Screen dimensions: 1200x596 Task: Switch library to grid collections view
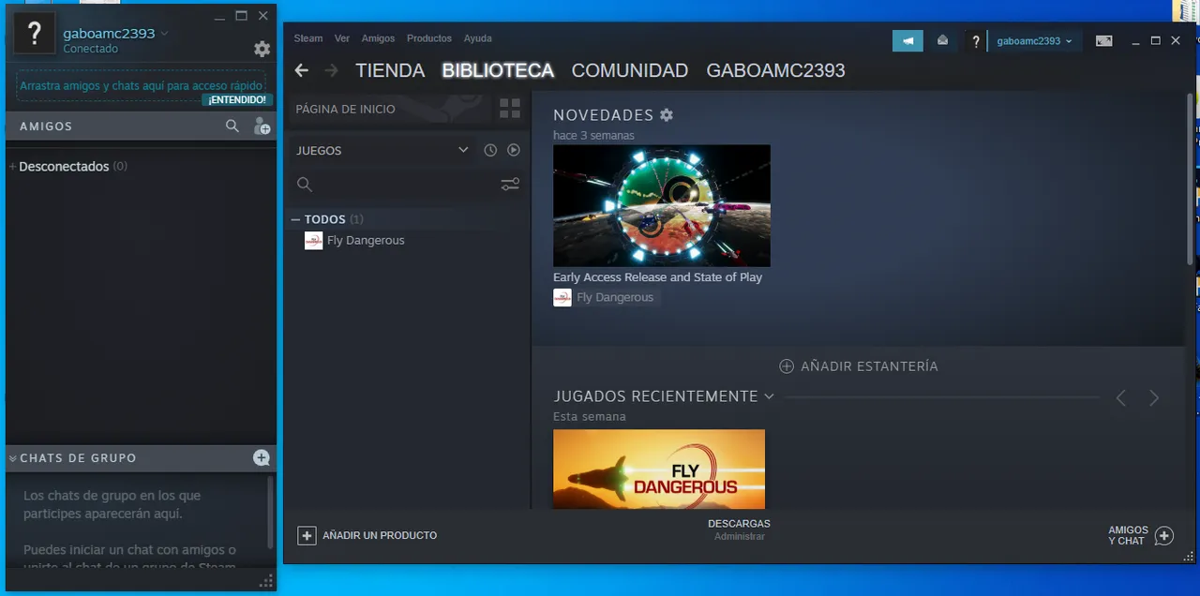point(510,109)
